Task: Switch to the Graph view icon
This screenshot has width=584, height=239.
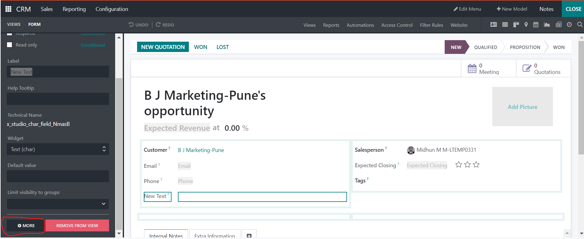Action: coord(547,25)
